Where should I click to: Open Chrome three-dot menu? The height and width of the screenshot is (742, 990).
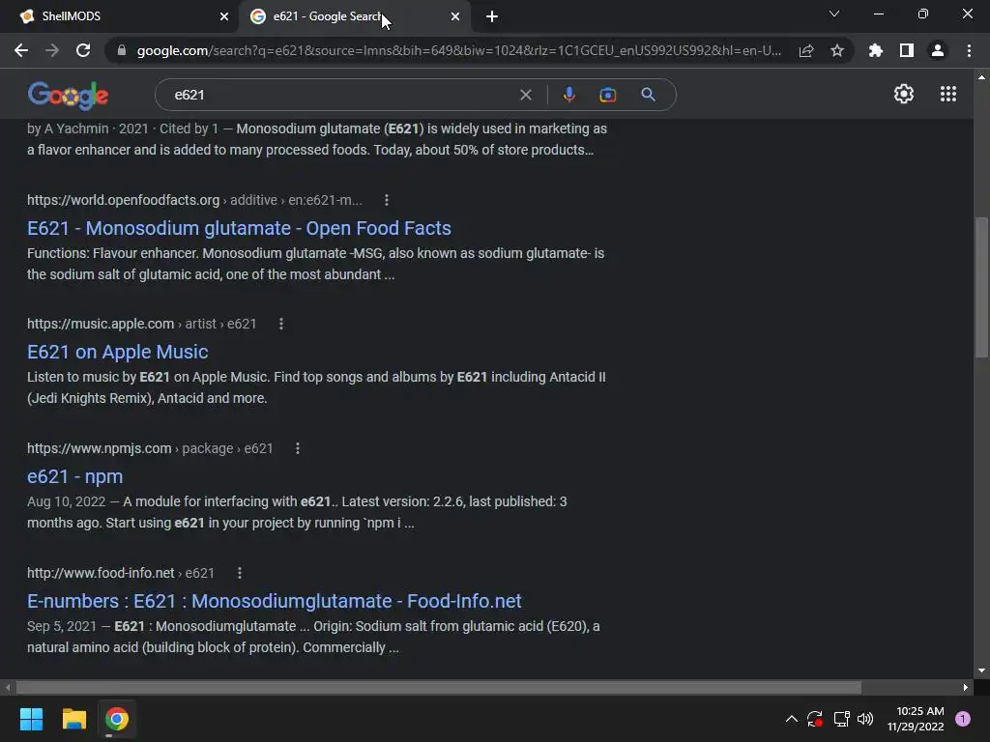pos(969,50)
